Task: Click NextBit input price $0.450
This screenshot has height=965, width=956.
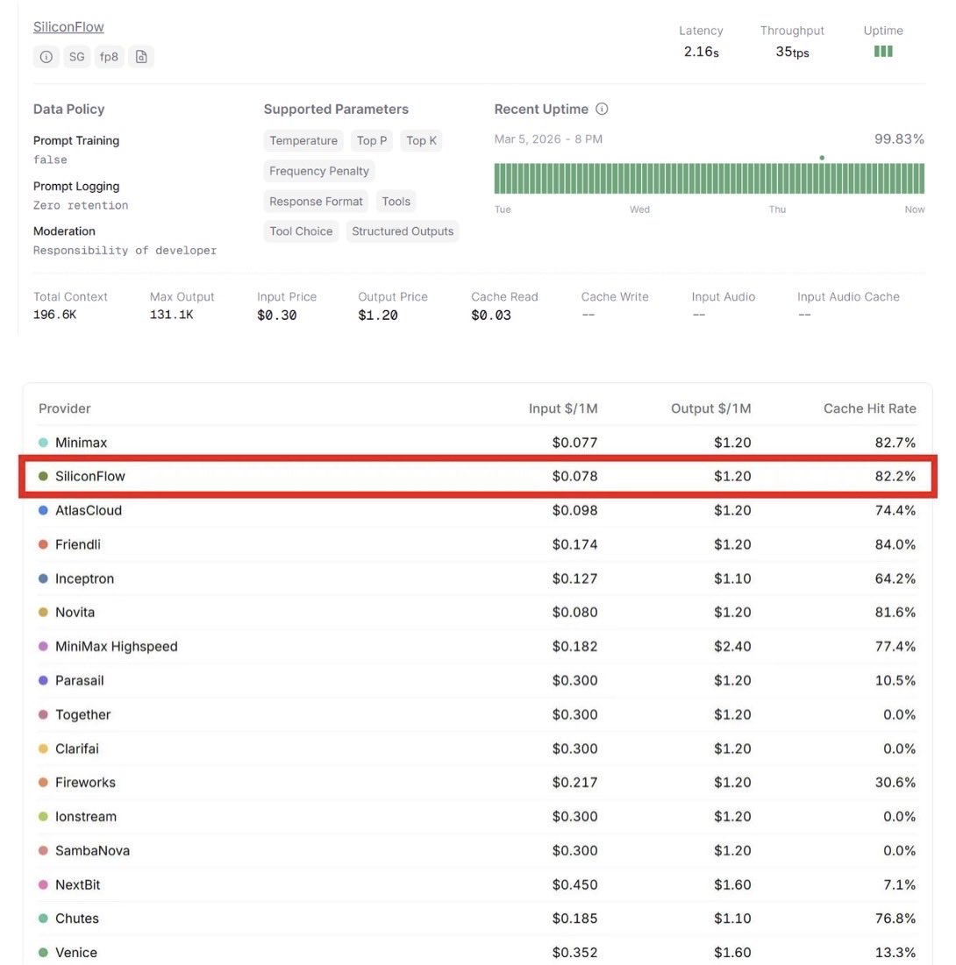Action: tap(574, 884)
